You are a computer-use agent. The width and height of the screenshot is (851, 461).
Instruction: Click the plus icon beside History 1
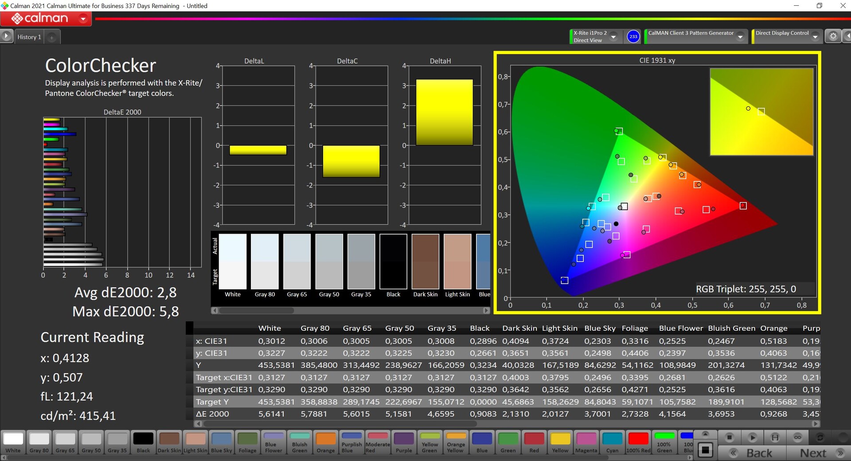(x=52, y=38)
